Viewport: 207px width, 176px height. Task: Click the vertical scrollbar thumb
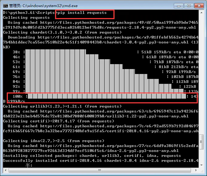[x=201, y=142]
